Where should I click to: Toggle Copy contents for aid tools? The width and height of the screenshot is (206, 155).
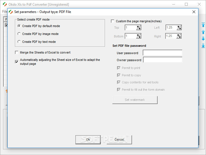click(119, 82)
